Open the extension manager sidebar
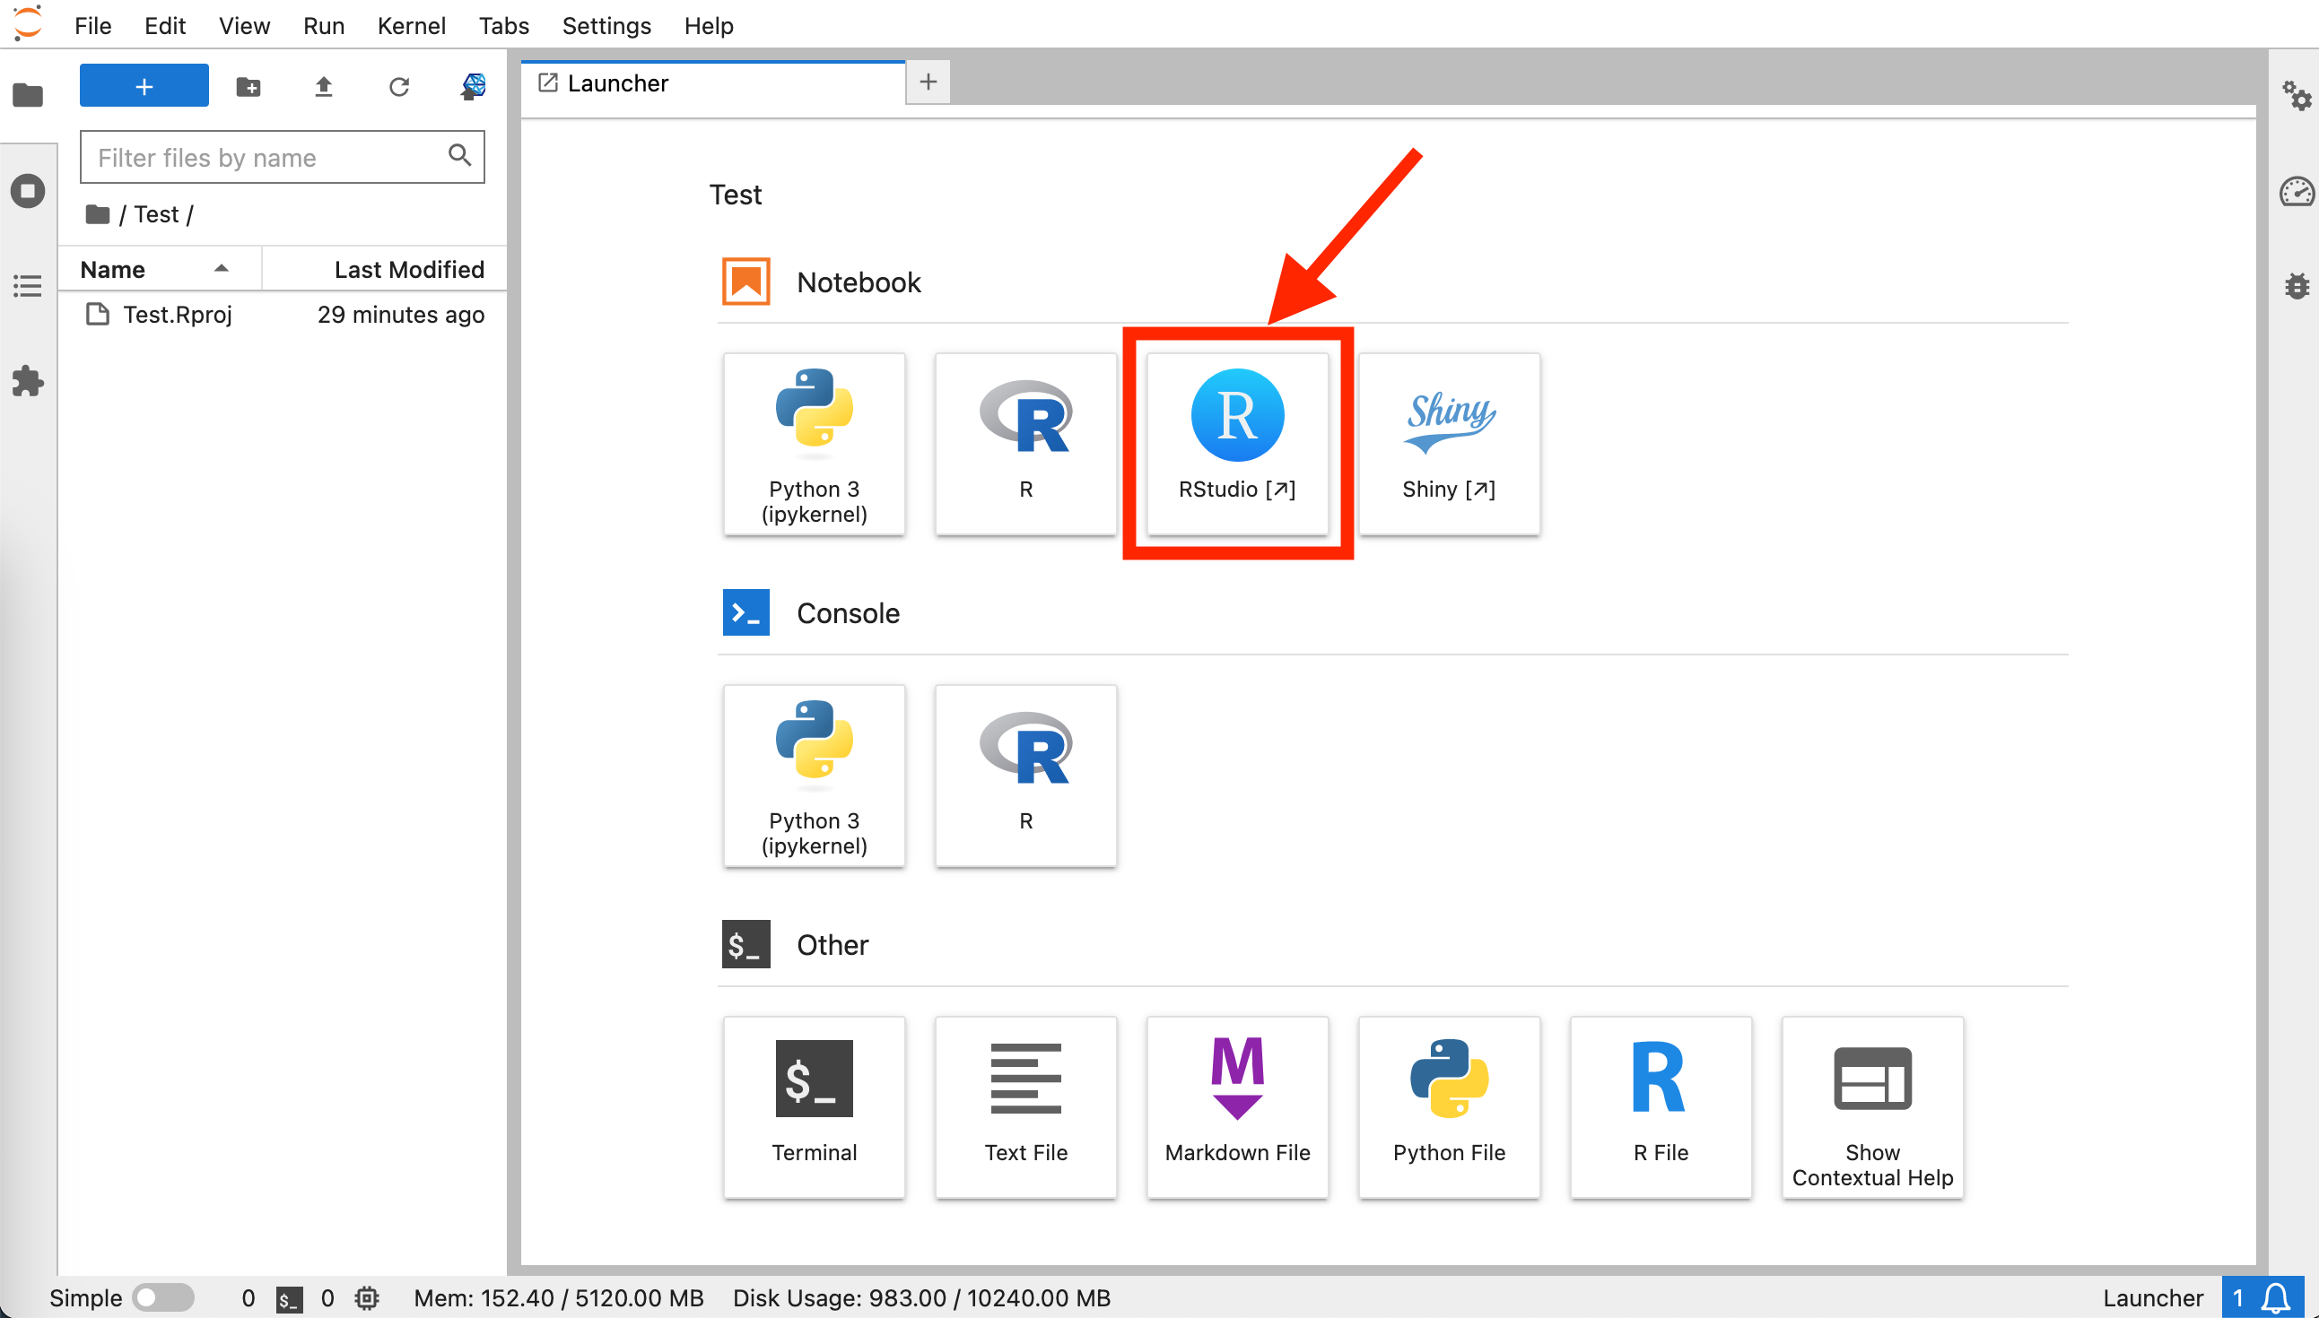This screenshot has width=2319, height=1318. pyautogui.click(x=28, y=381)
